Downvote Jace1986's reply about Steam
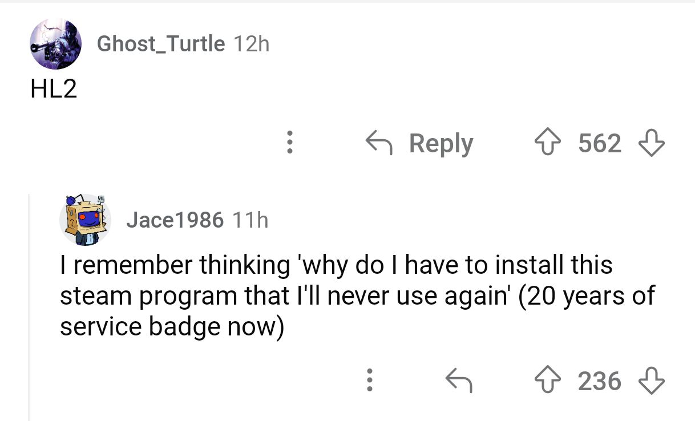Screen dimensions: 695x421 point(651,380)
